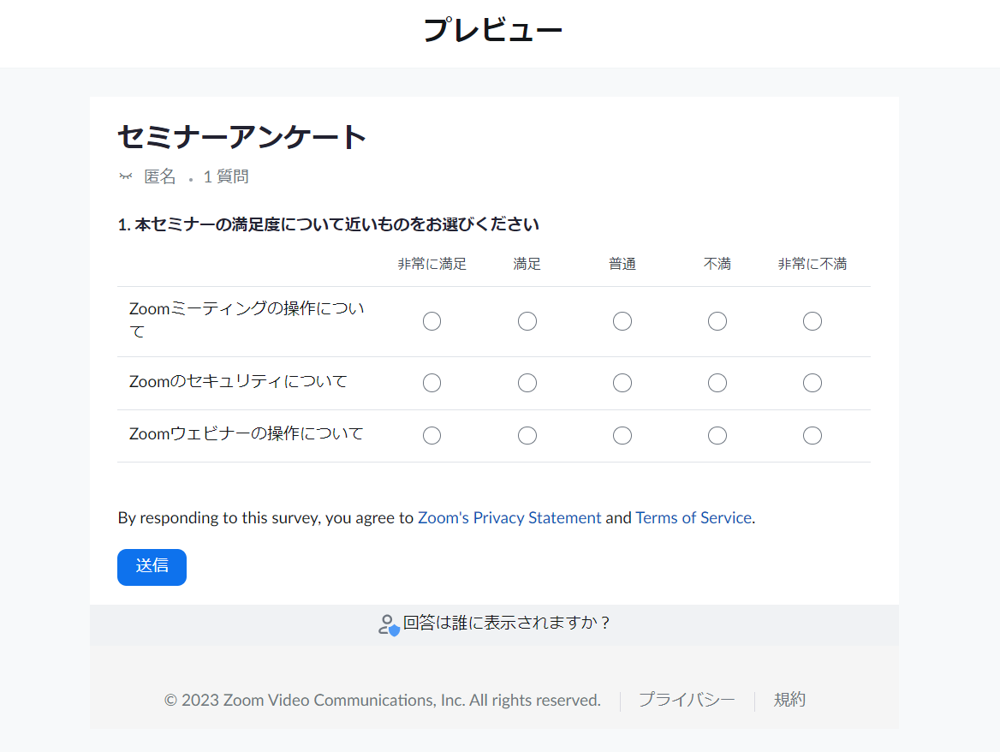Select 満足 for Zoomミーティングの操作について
The height and width of the screenshot is (752, 1000).
[527, 321]
